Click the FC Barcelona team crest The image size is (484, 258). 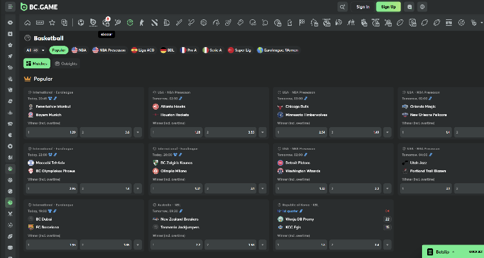coord(31,227)
